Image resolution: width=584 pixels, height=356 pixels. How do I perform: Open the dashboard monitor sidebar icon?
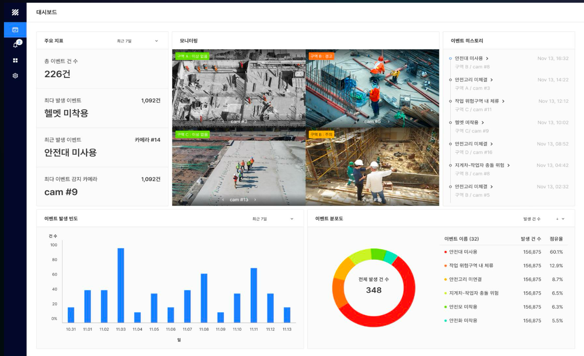15,30
